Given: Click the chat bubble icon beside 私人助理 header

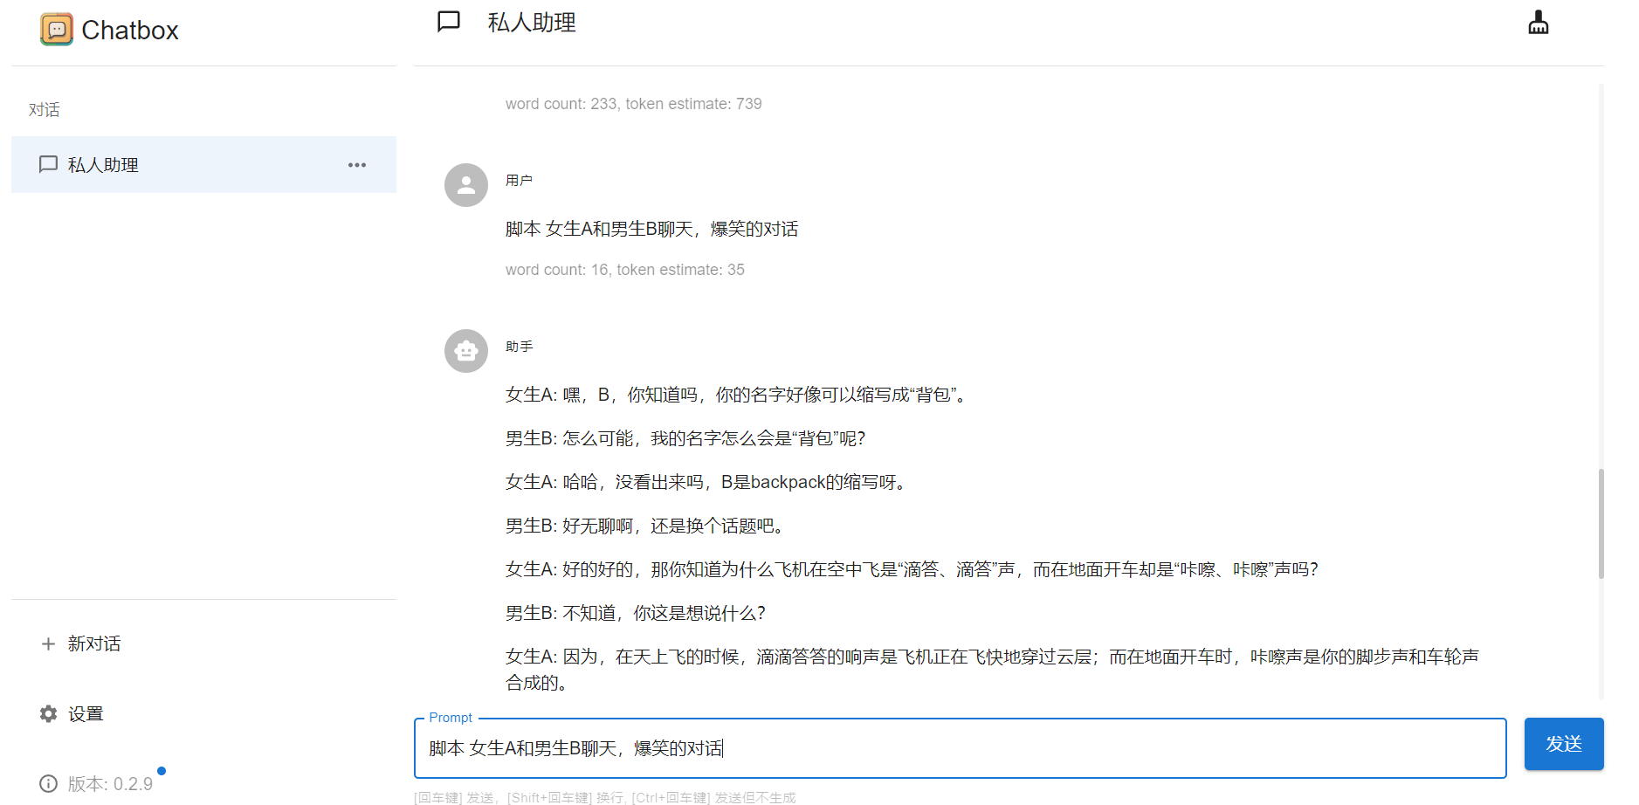Looking at the screenshot, I should [x=448, y=22].
